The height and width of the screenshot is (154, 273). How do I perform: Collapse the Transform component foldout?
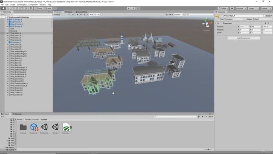click(216, 23)
